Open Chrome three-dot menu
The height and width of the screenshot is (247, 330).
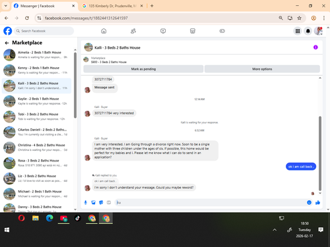(x=324, y=18)
